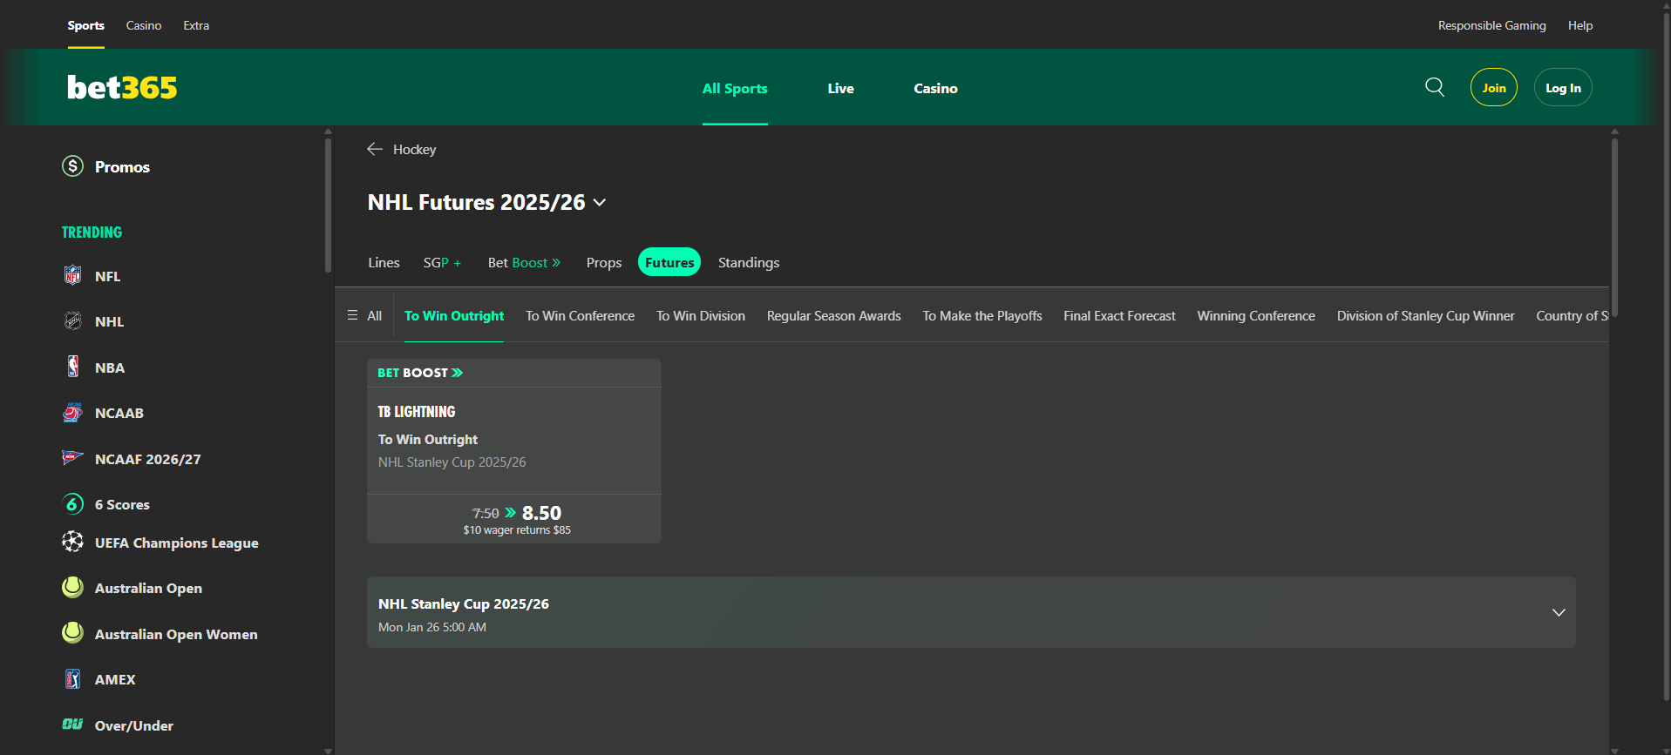Open UEFA Champions League link
The width and height of the screenshot is (1671, 755).
coord(176,543)
